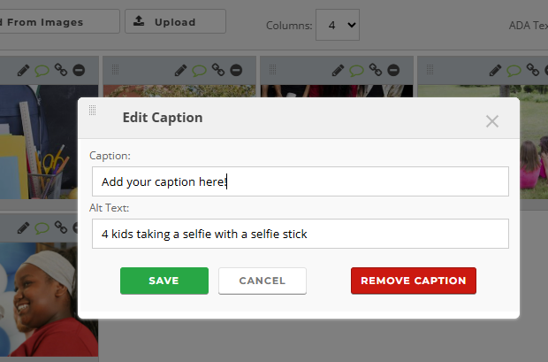The height and width of the screenshot is (362, 548).
Task: Click the caption bubble icon on the third top-row card
Action: (x=356, y=71)
